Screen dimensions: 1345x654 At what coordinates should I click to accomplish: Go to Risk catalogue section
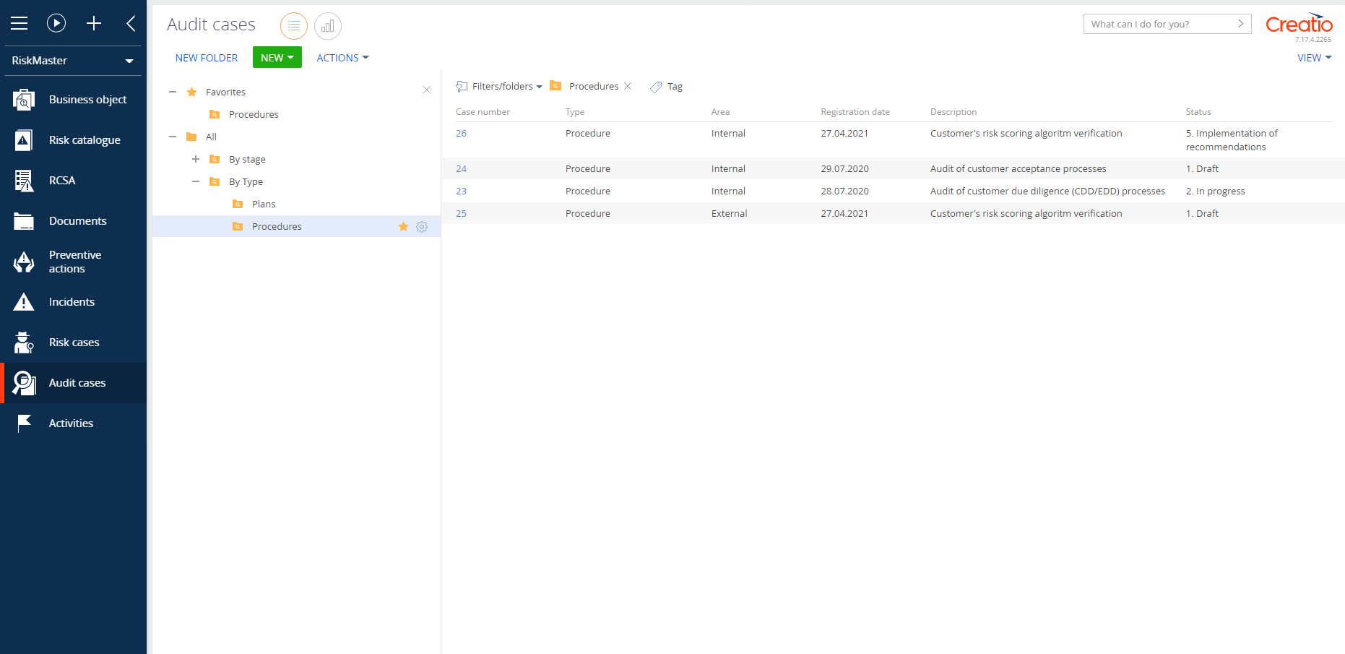point(85,140)
